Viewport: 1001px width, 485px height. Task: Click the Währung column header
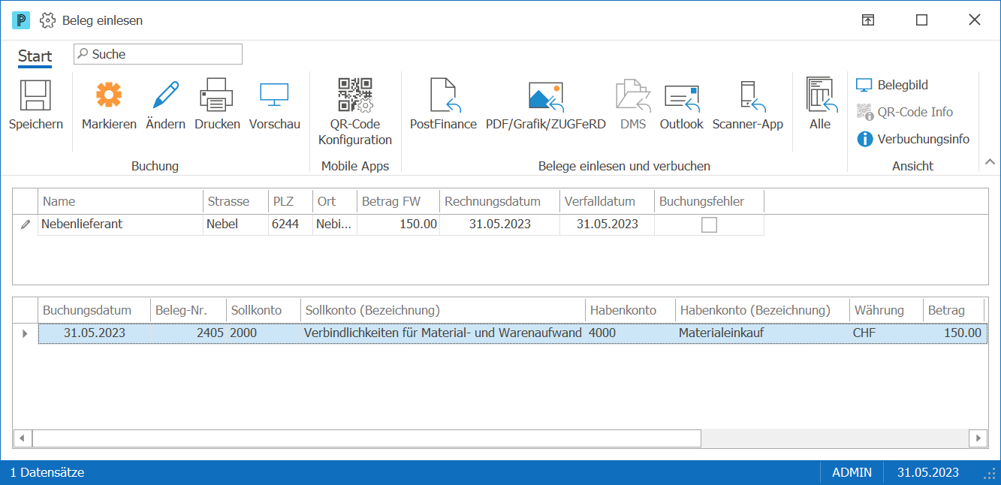pyautogui.click(x=885, y=310)
